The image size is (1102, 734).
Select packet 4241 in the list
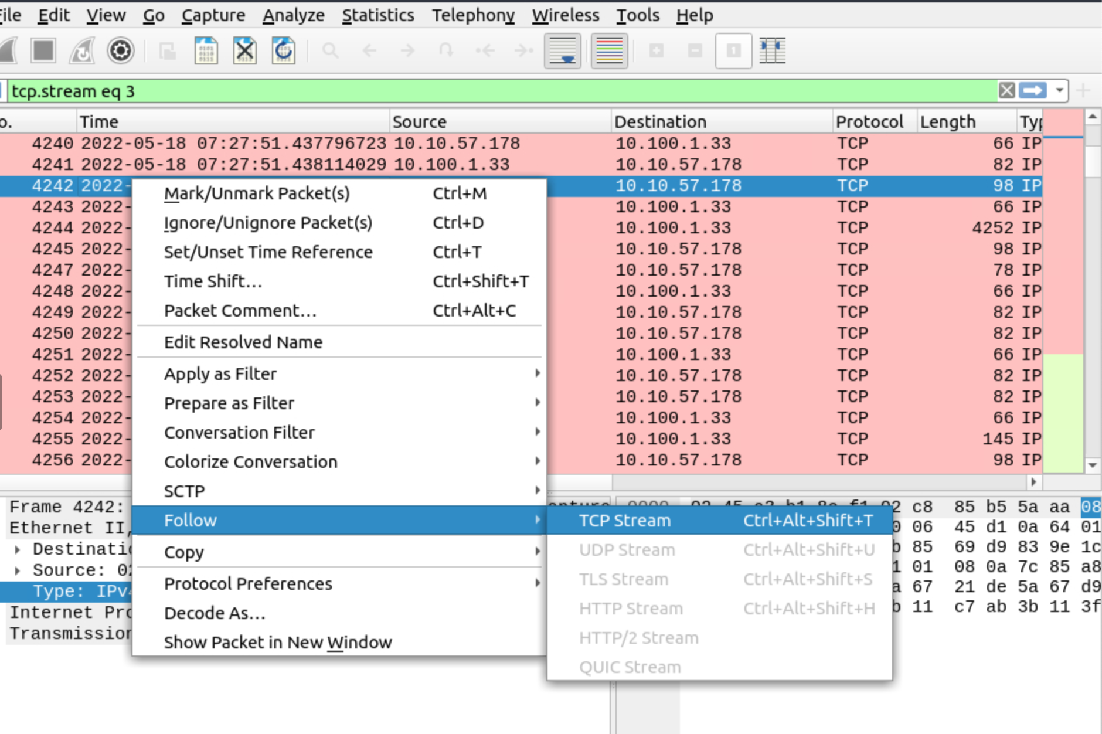[x=521, y=165]
